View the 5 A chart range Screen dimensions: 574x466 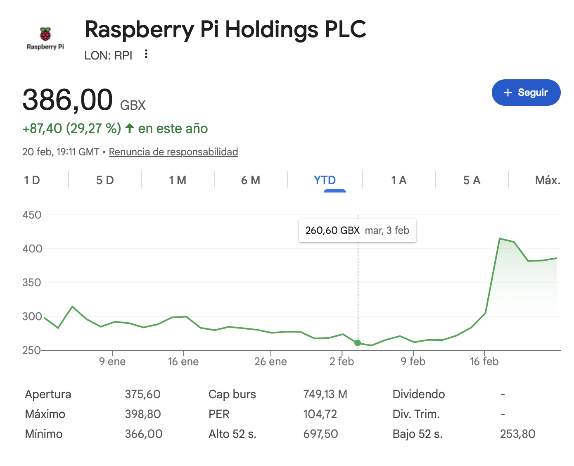tap(472, 180)
